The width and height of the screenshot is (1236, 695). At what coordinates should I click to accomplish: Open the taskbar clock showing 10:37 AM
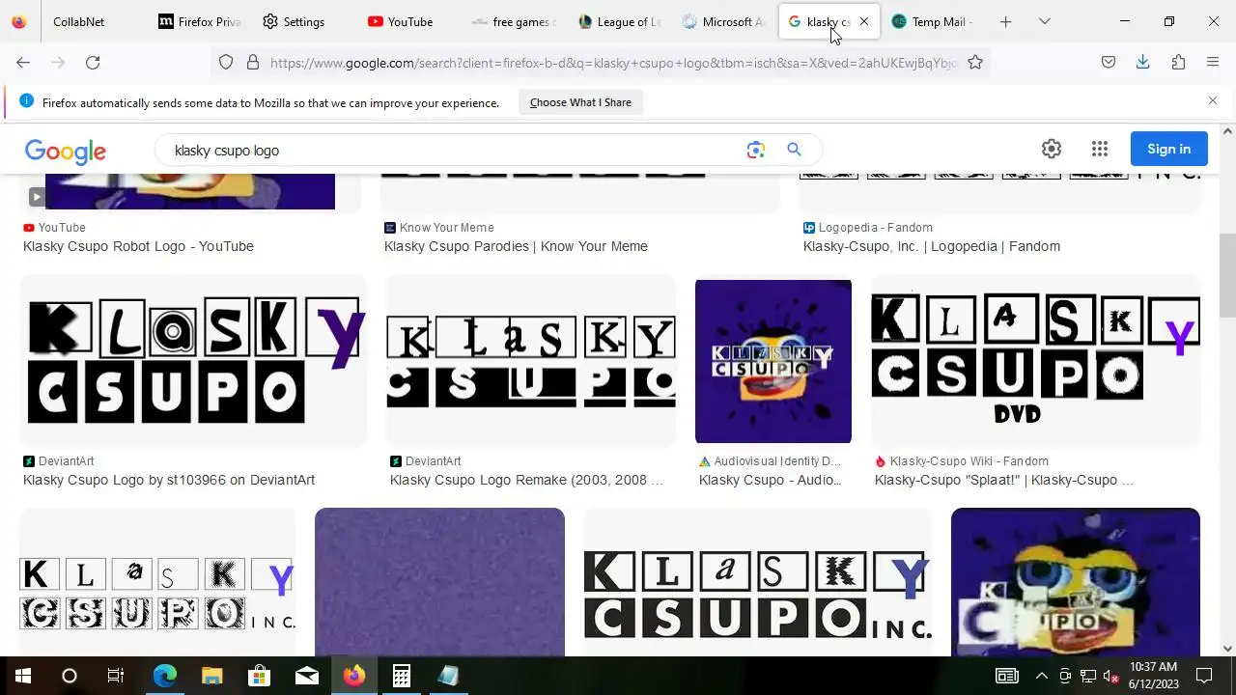point(1153,676)
